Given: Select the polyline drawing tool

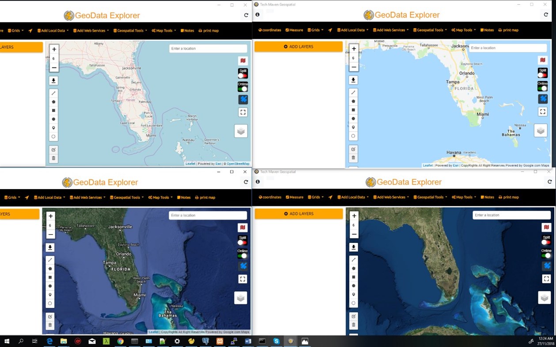Looking at the screenshot, I should pyautogui.click(x=53, y=93).
